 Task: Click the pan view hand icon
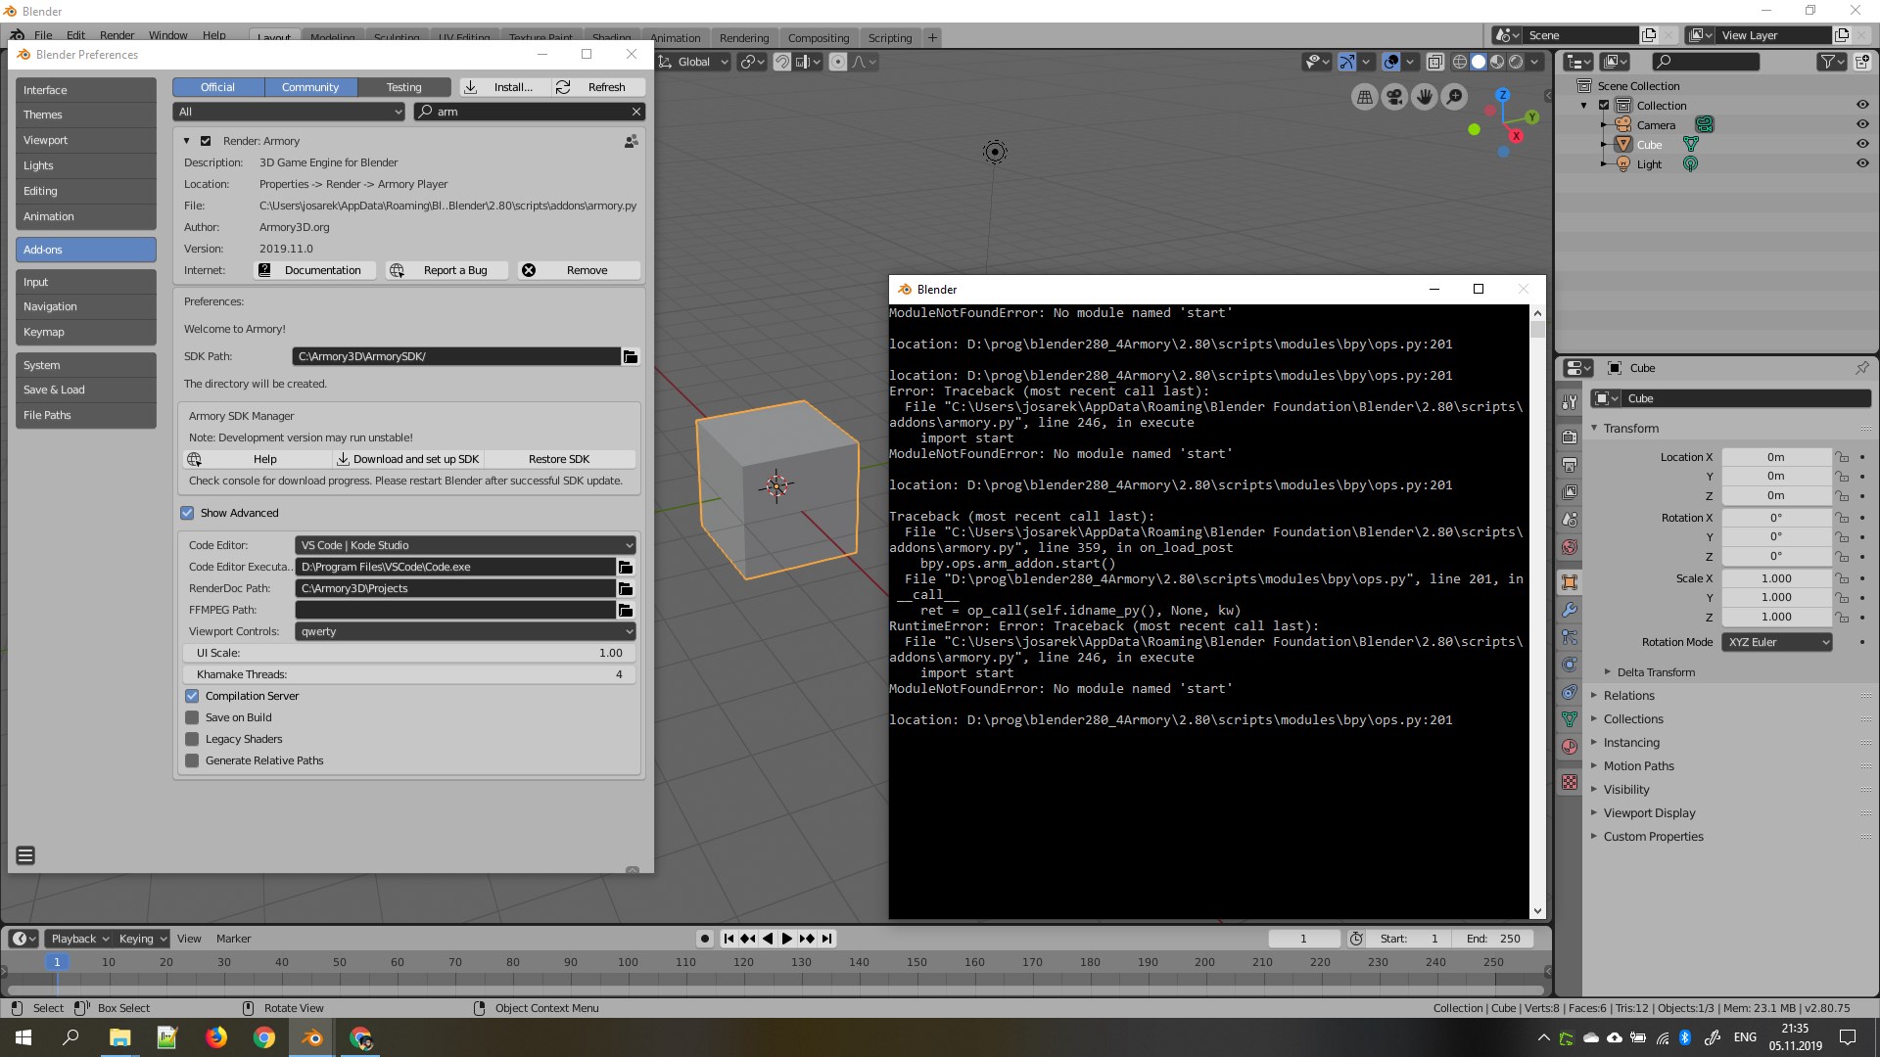pyautogui.click(x=1425, y=96)
